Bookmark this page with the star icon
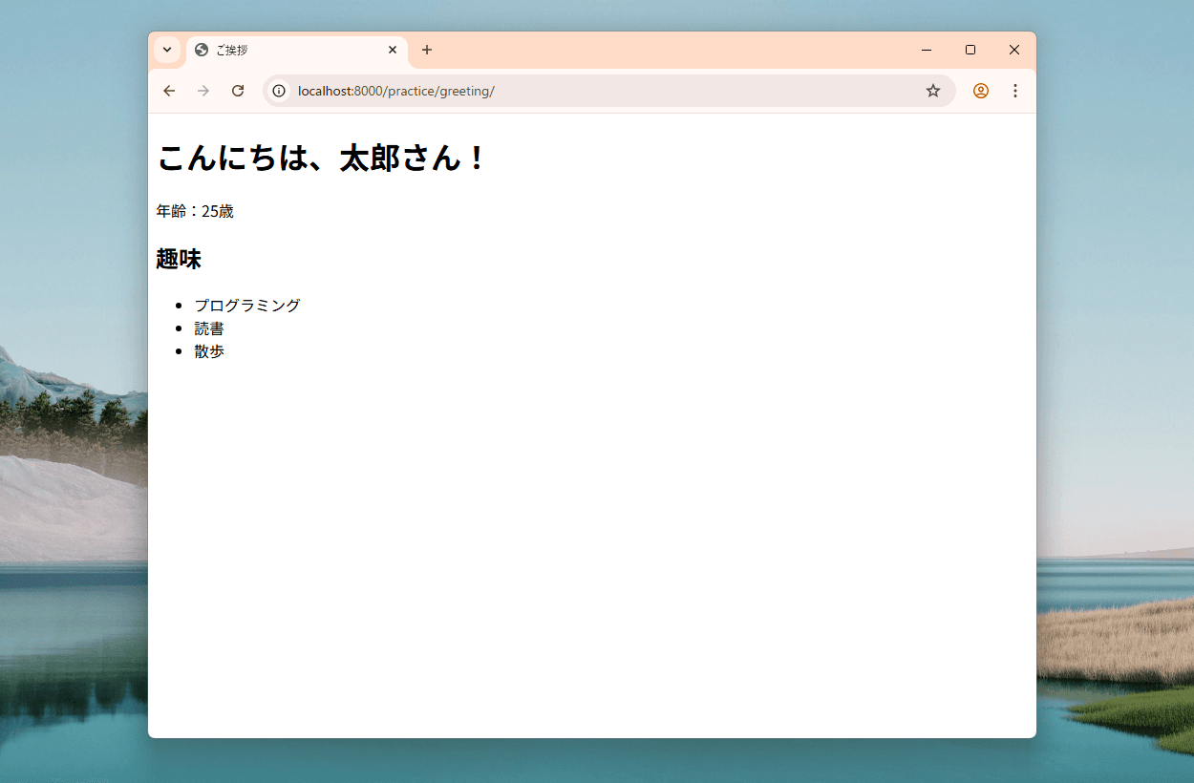This screenshot has height=783, width=1194. point(933,91)
